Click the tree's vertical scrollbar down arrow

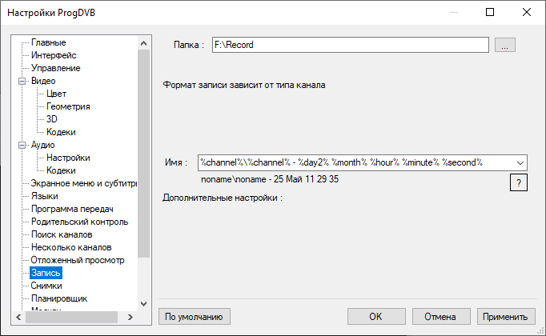pyautogui.click(x=144, y=304)
